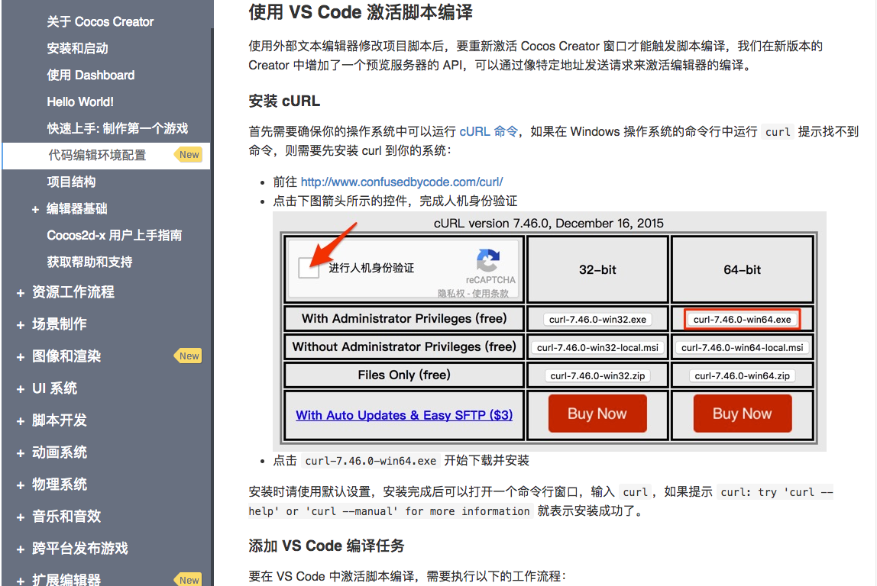
Task: Click the cURL version 7.46.0 caption
Action: (x=549, y=224)
